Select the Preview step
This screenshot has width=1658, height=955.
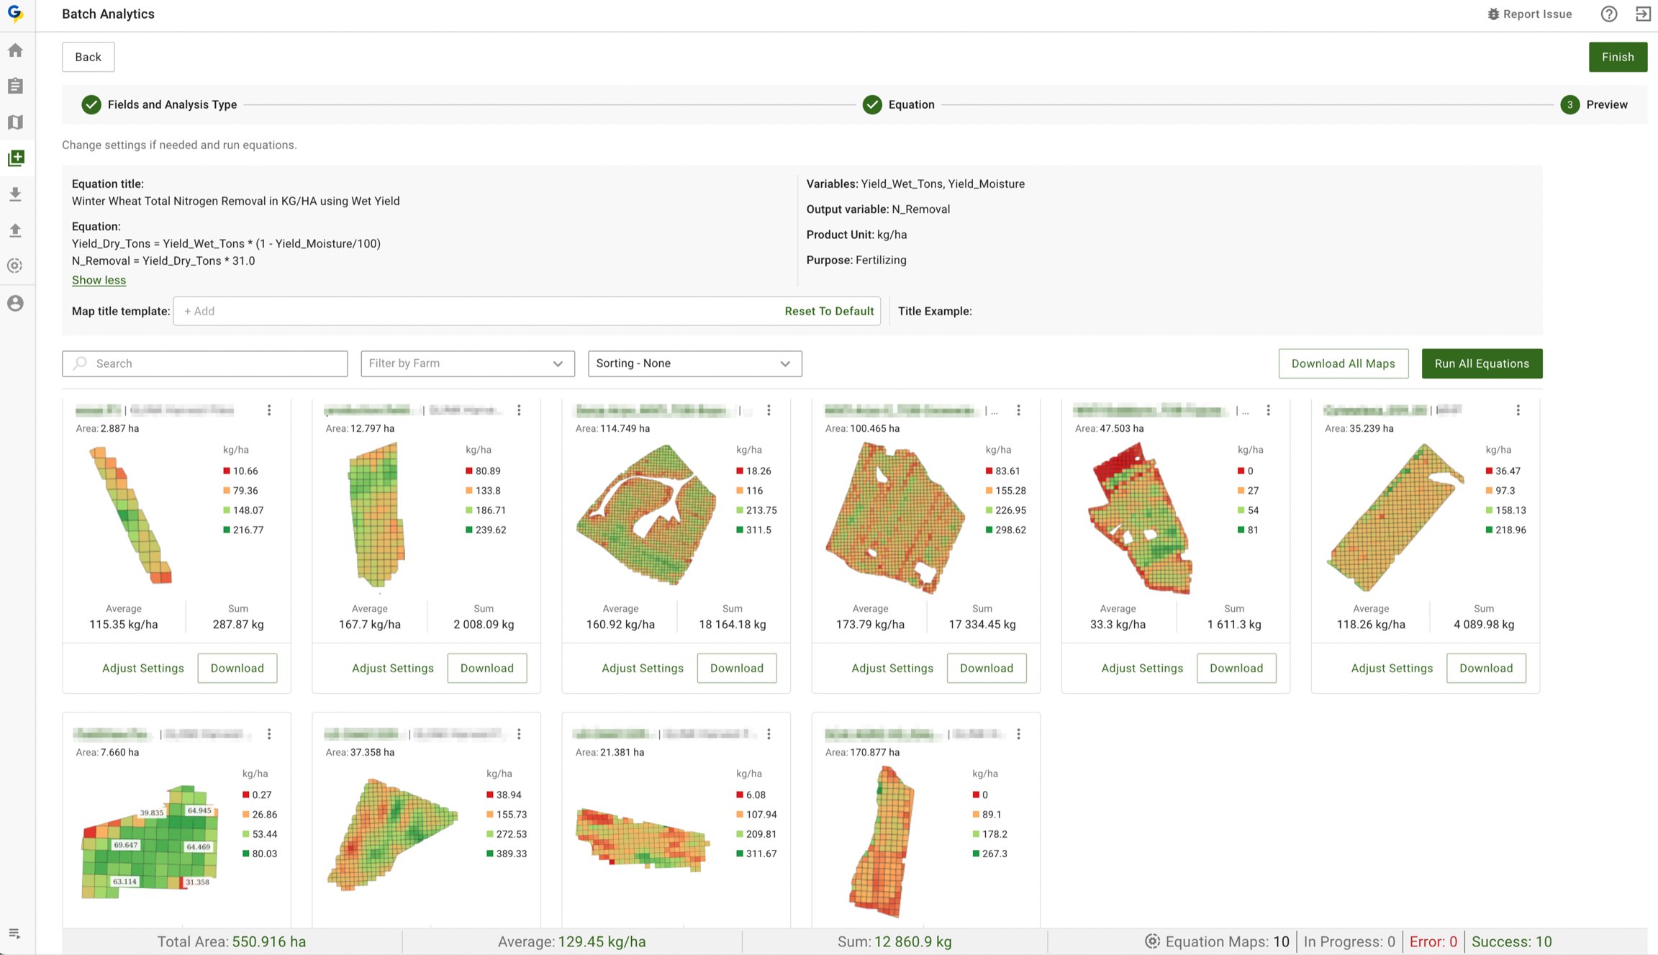(1595, 104)
